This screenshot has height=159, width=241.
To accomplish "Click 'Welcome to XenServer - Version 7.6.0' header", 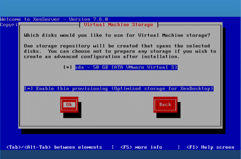I will tap(54, 19).
